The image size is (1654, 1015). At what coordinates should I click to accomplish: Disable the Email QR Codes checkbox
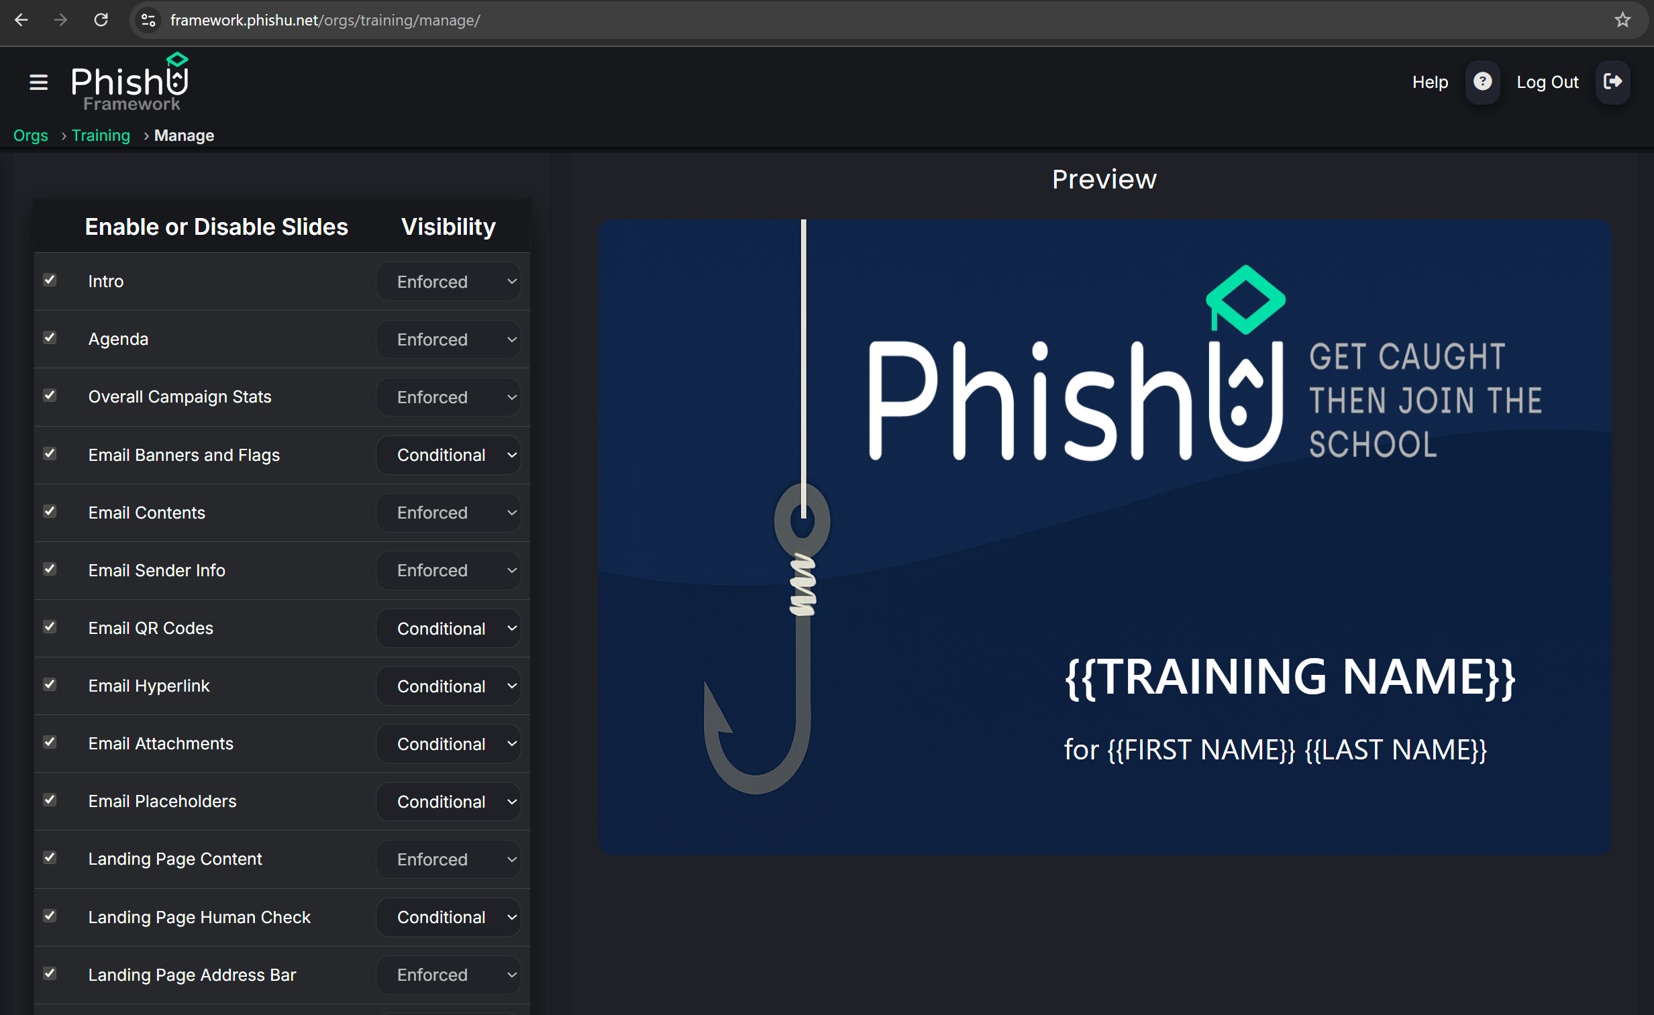point(50,627)
